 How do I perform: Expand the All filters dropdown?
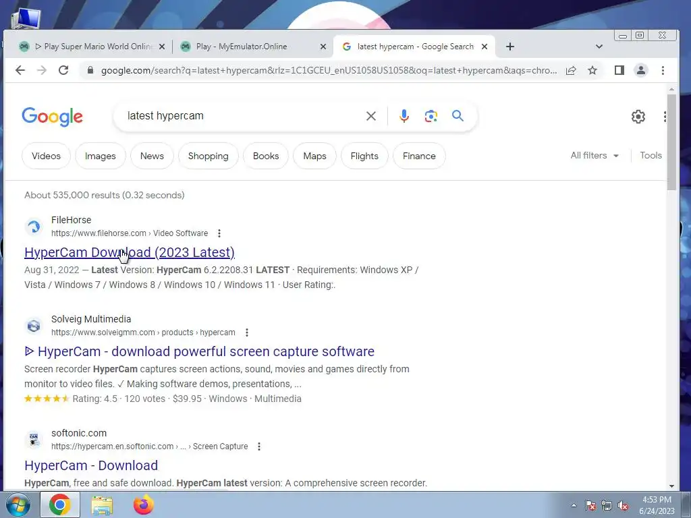click(x=595, y=156)
